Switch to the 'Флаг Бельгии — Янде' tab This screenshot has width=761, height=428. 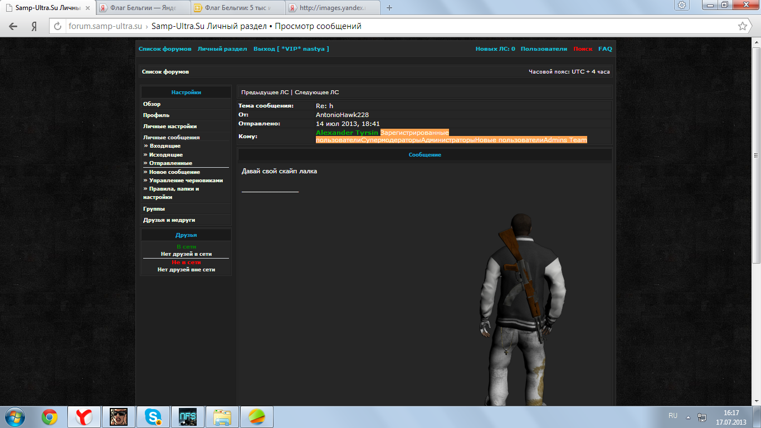tap(142, 8)
